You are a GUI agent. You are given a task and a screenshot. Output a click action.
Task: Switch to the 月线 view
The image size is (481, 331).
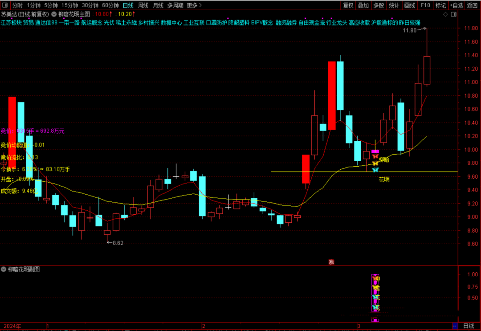(158, 5)
